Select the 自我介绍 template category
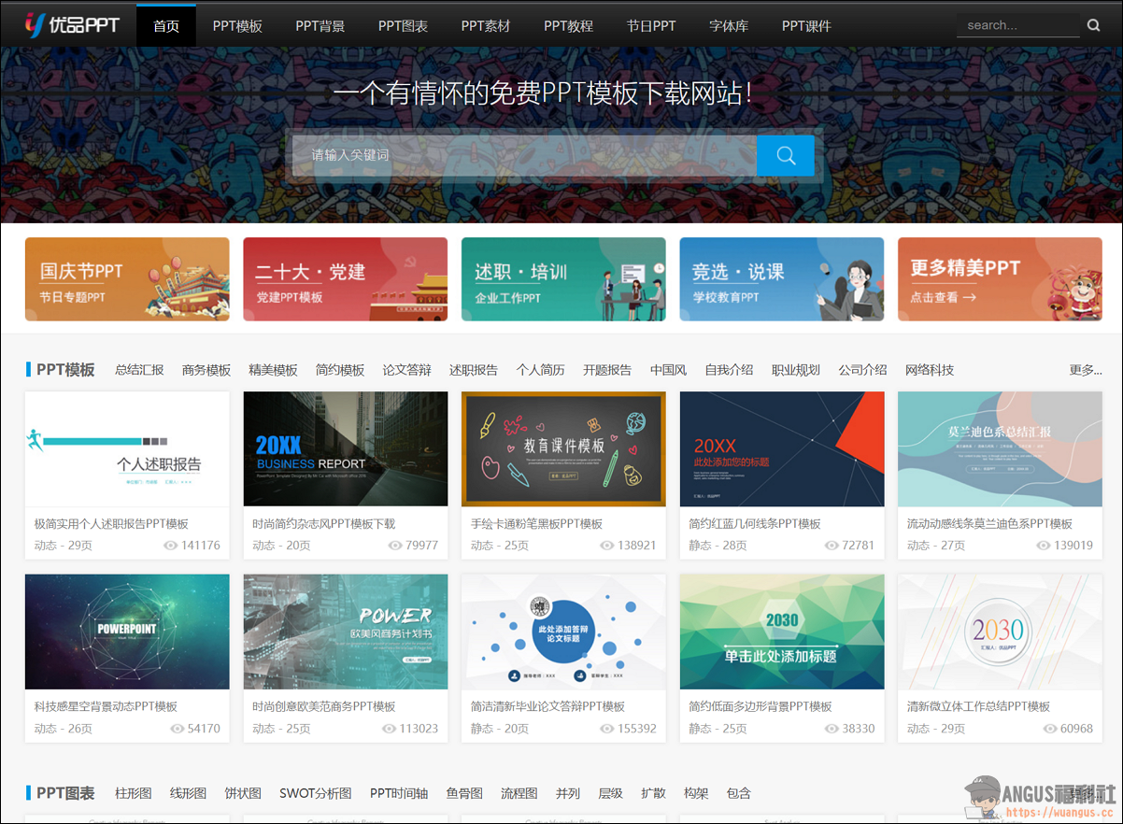This screenshot has width=1123, height=824. 729,370
